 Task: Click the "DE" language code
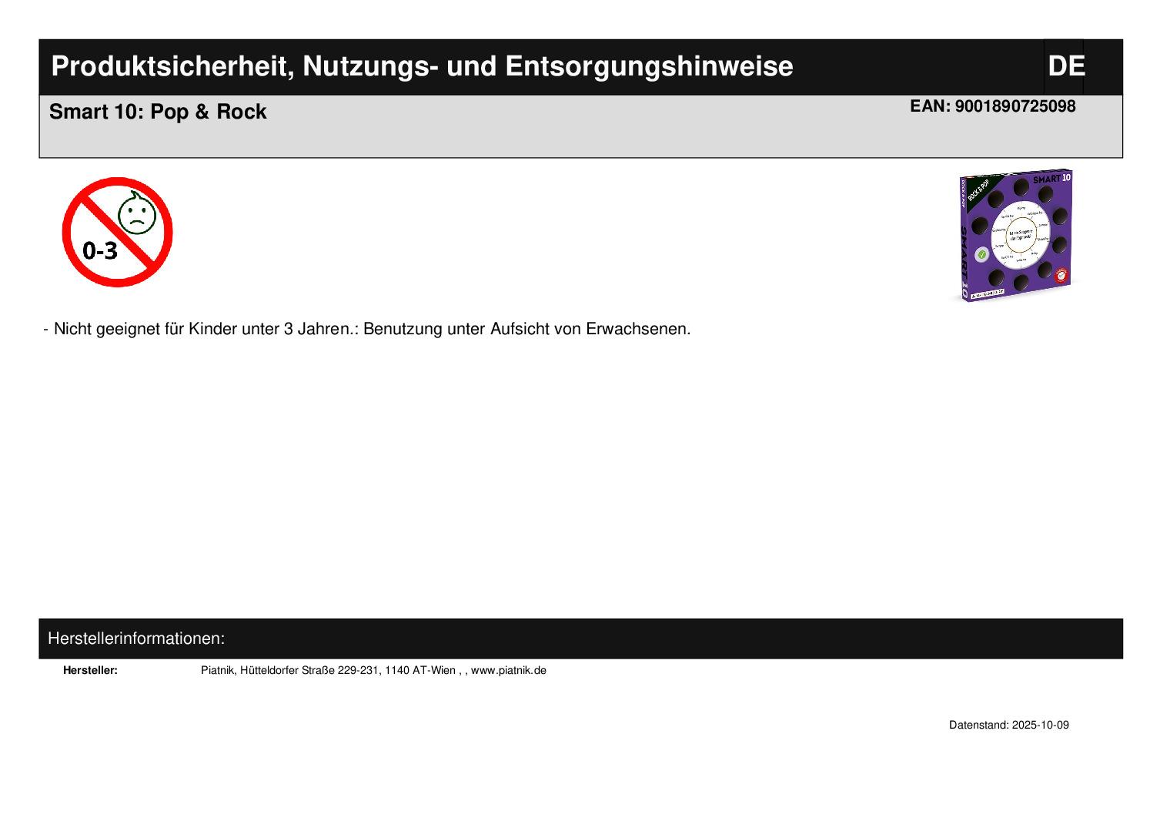click(1066, 66)
